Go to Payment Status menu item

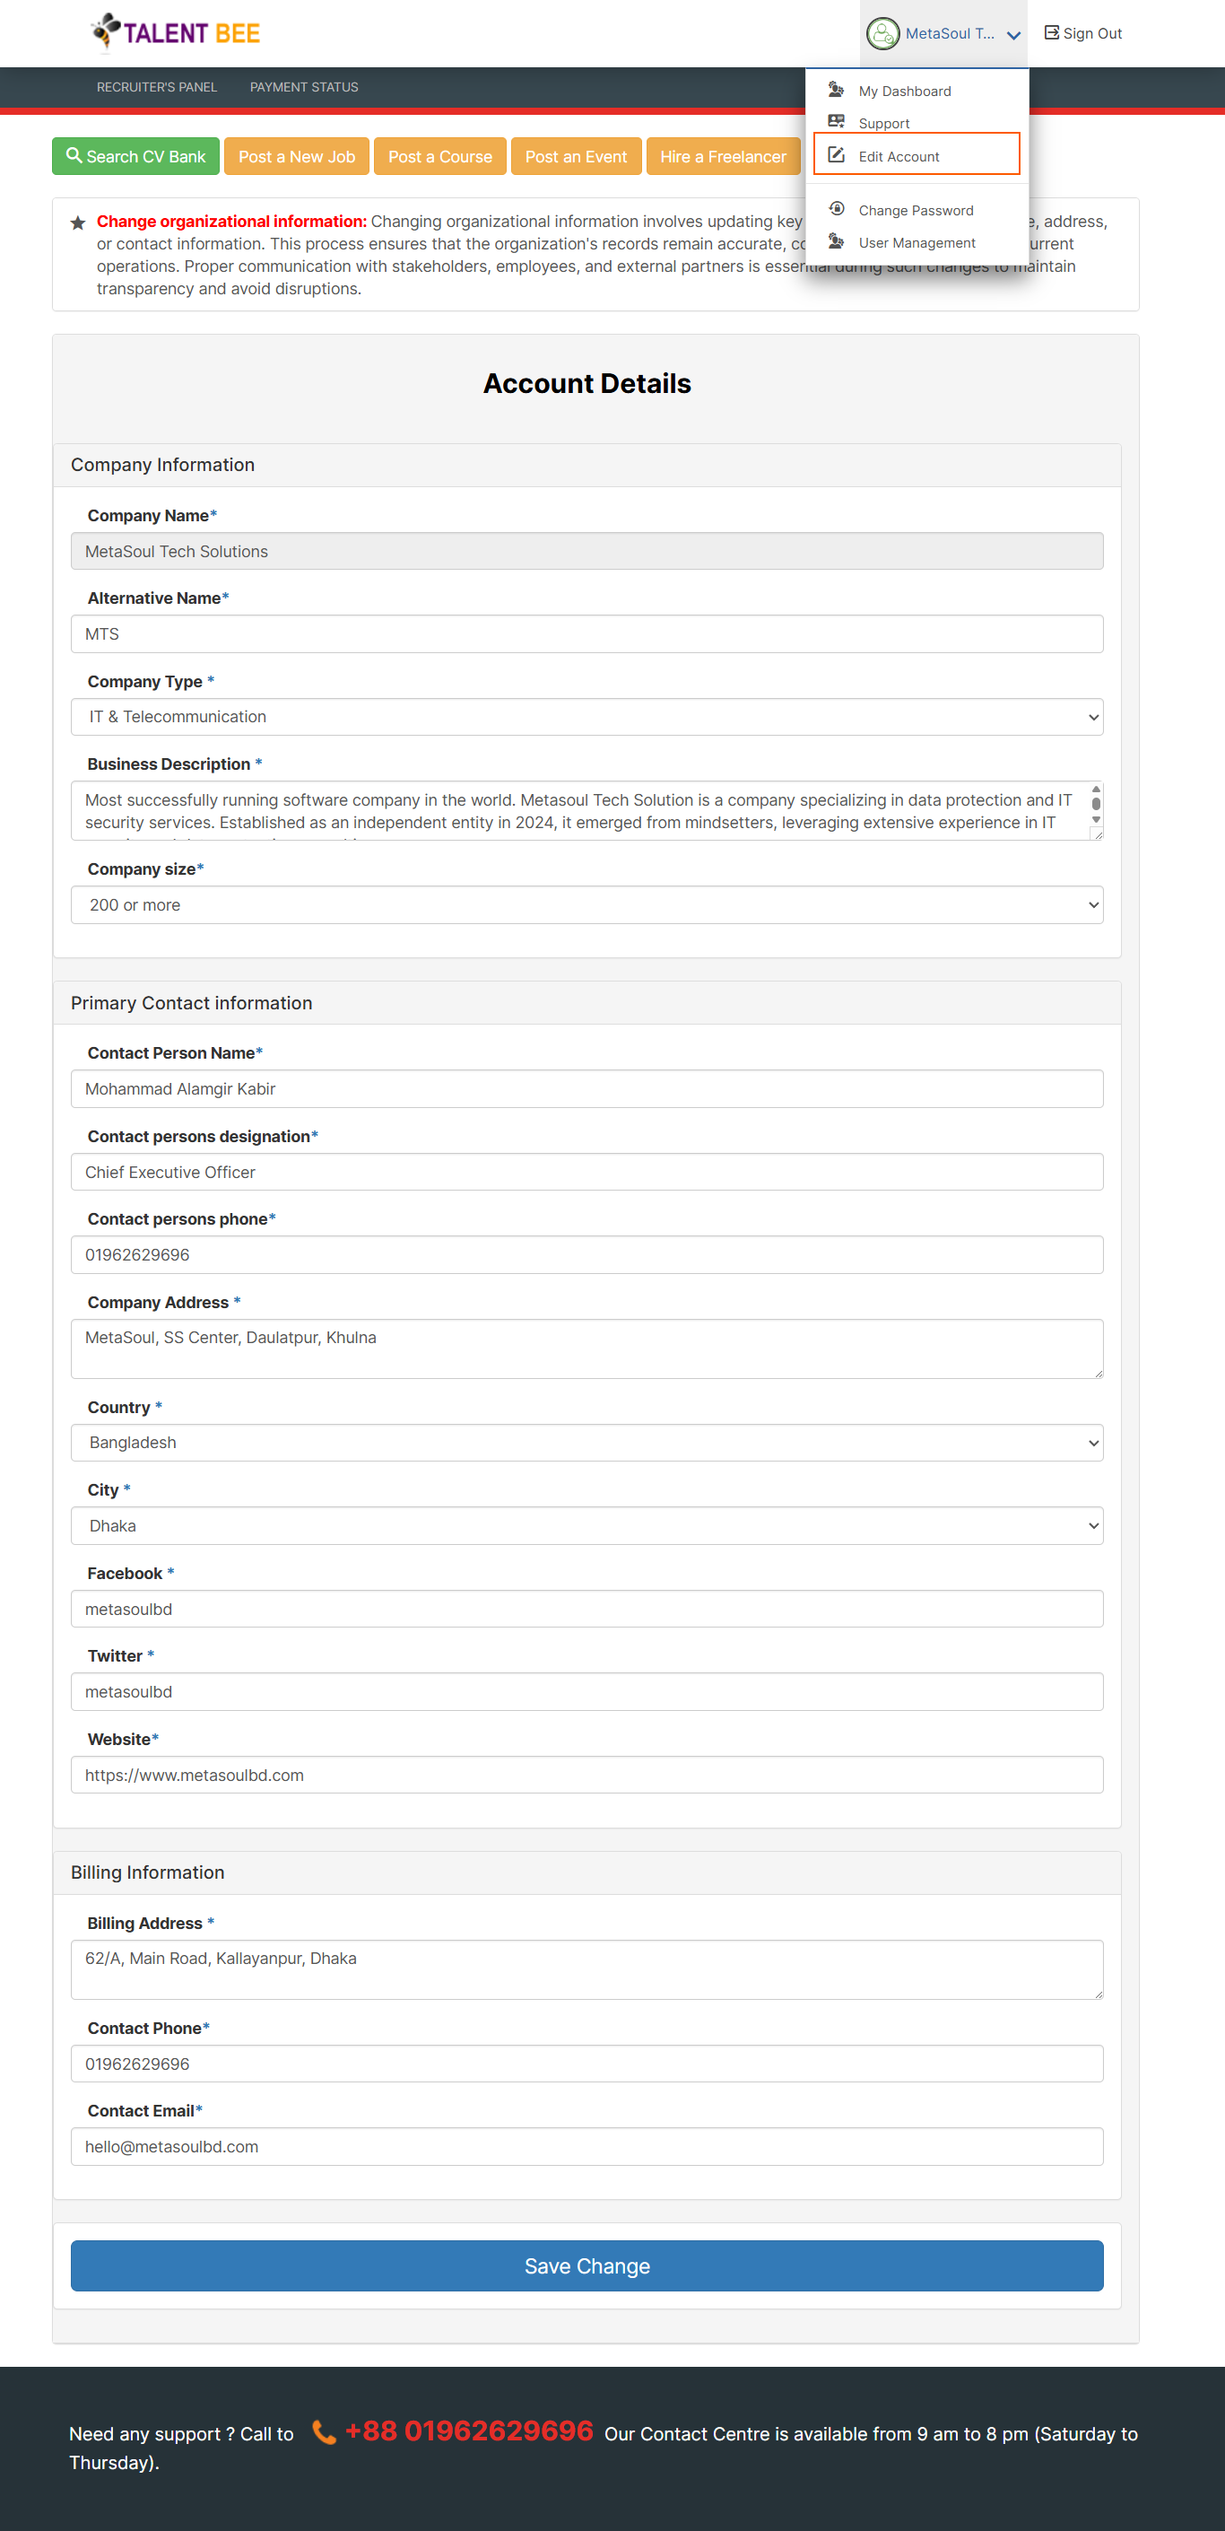(303, 87)
